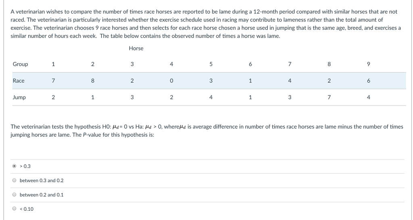Select 'between 0.2 and 0.1' radio button
This screenshot has width=413, height=220.
[15, 195]
